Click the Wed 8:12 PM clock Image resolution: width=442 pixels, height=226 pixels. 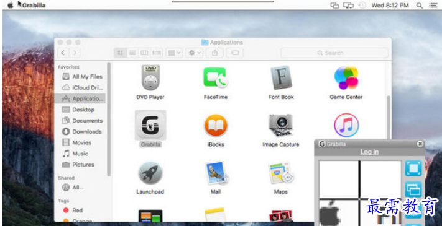[390, 6]
